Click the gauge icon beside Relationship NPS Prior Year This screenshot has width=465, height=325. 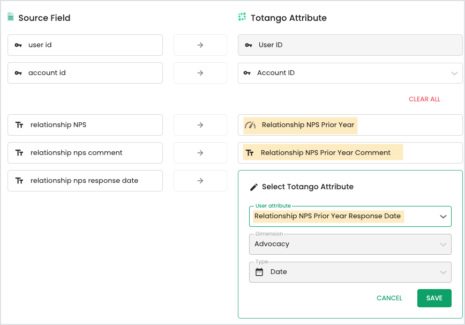(250, 125)
